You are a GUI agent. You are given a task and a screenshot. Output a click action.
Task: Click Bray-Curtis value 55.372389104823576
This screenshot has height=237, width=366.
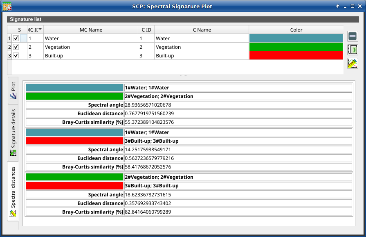pos(149,122)
